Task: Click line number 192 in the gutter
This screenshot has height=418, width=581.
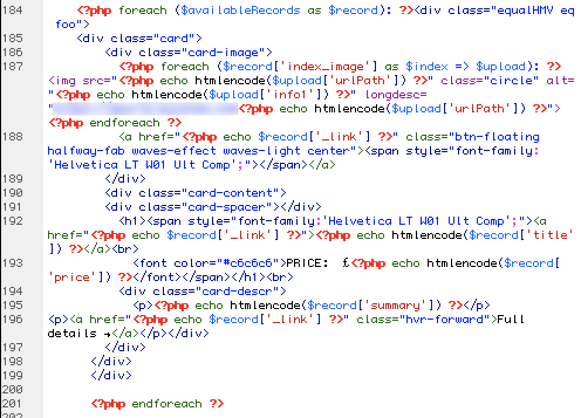Action: point(12,221)
